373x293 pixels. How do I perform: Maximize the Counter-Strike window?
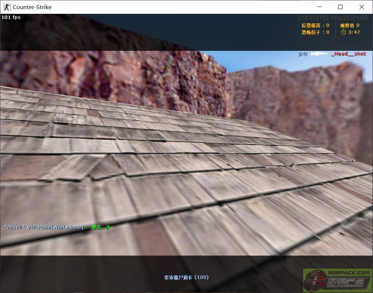click(x=340, y=7)
